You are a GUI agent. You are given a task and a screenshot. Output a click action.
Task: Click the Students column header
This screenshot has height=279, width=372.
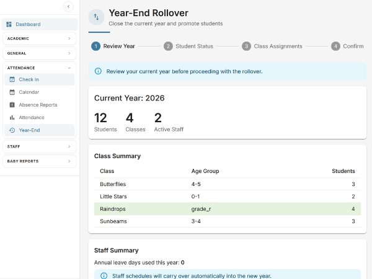343,171
